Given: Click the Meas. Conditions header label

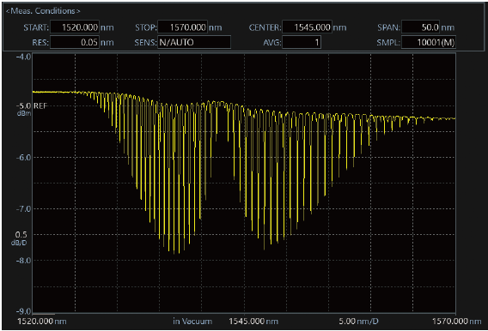Looking at the screenshot, I should pos(43,11).
